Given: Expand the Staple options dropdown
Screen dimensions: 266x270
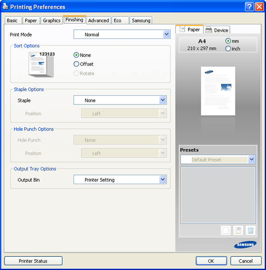Looking at the screenshot, I should [162, 100].
